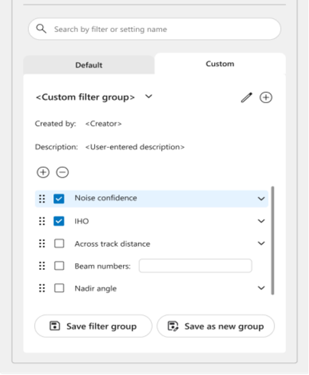Click the circled plus add filter icon
The width and height of the screenshot is (309, 375).
tap(43, 172)
